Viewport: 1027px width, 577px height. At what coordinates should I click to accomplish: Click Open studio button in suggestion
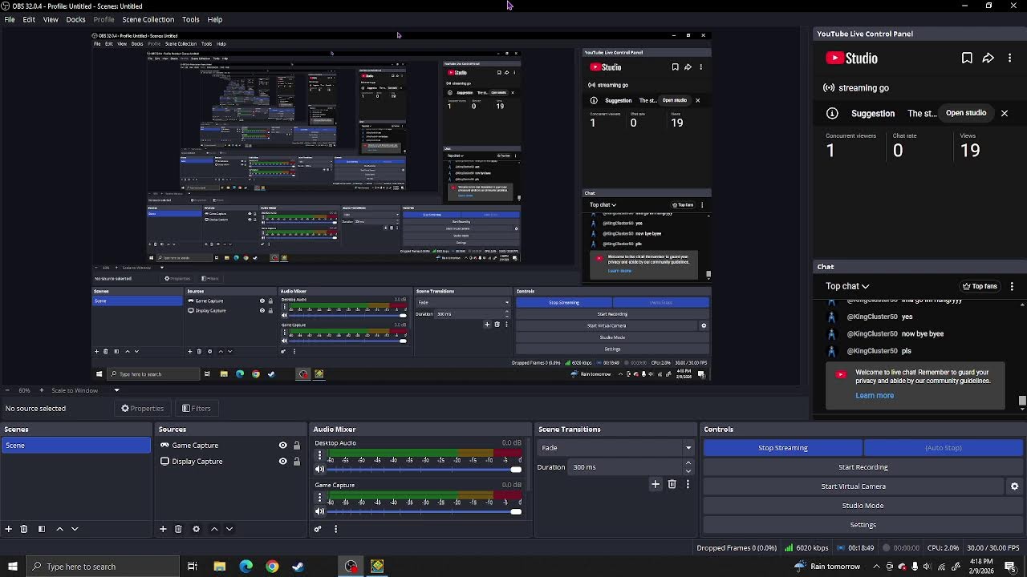[966, 113]
